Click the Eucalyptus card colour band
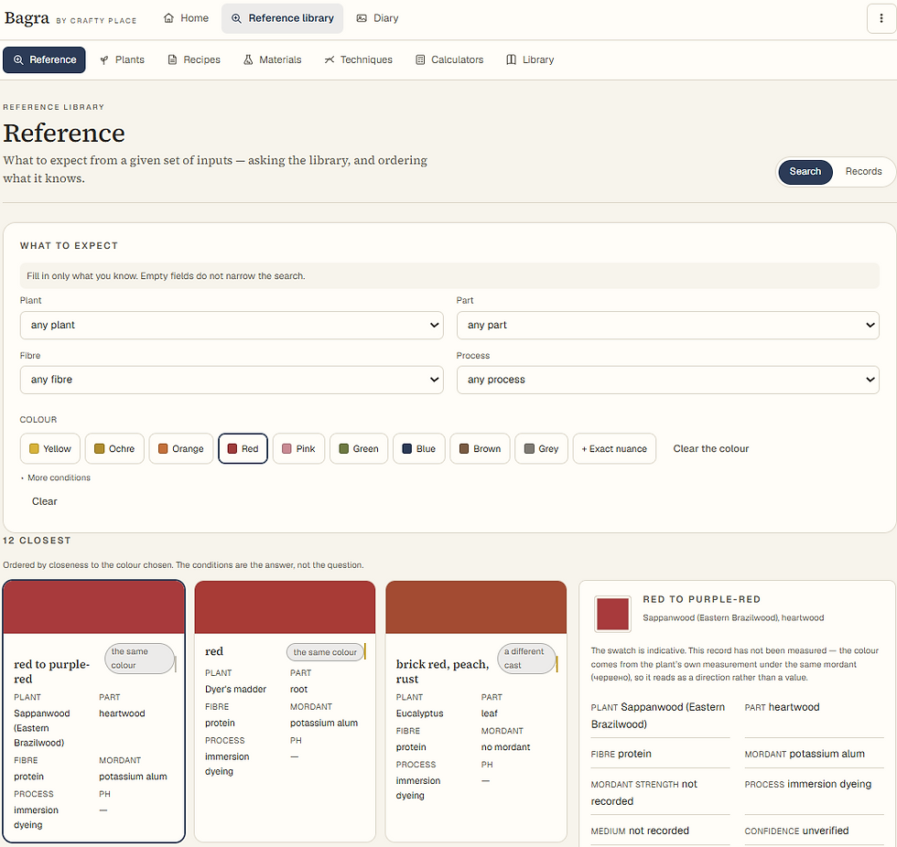 (x=476, y=607)
